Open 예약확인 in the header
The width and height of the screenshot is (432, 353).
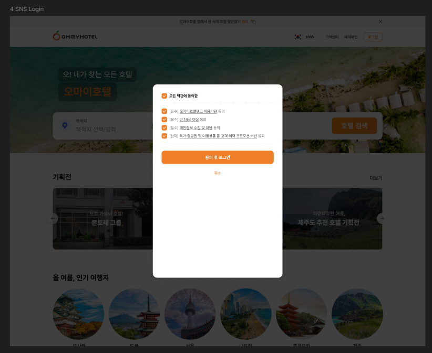coord(351,37)
